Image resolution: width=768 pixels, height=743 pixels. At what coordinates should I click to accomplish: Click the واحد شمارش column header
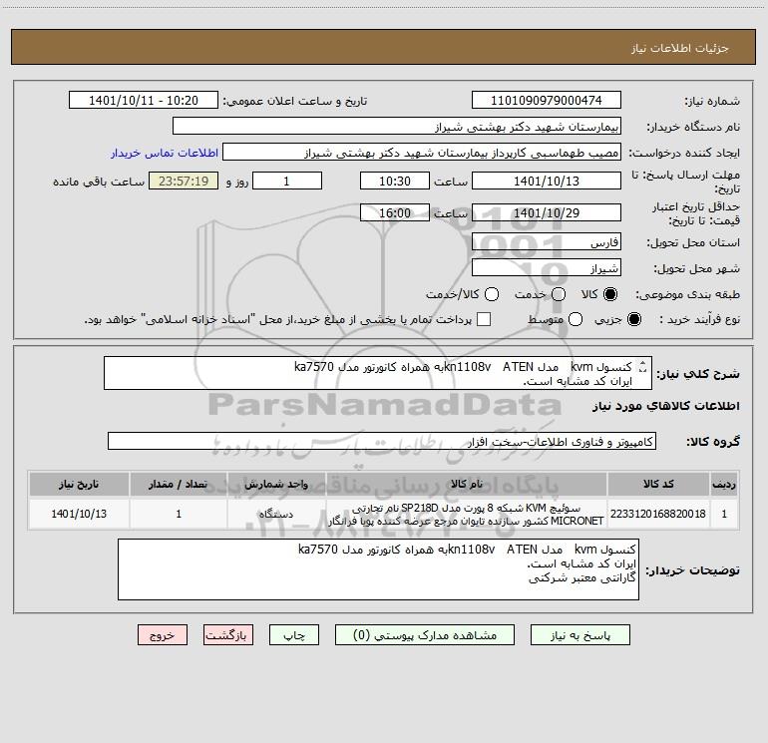[x=276, y=484]
